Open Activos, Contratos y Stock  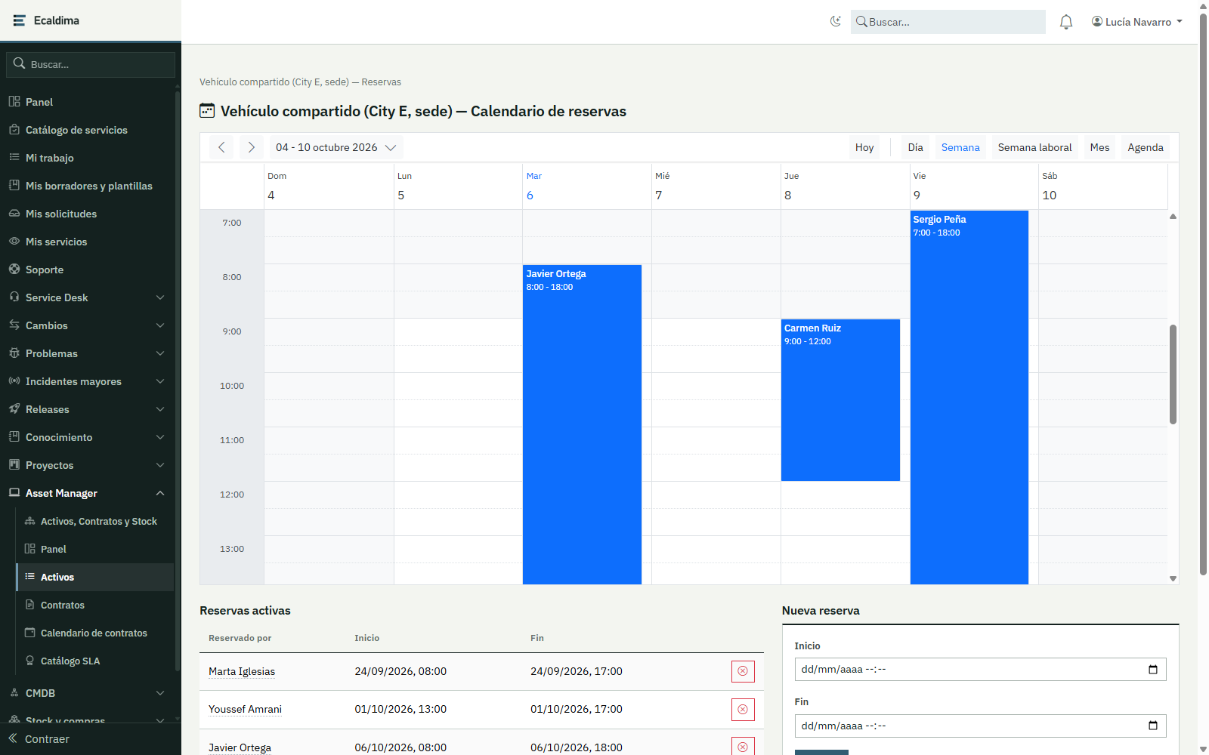click(94, 521)
